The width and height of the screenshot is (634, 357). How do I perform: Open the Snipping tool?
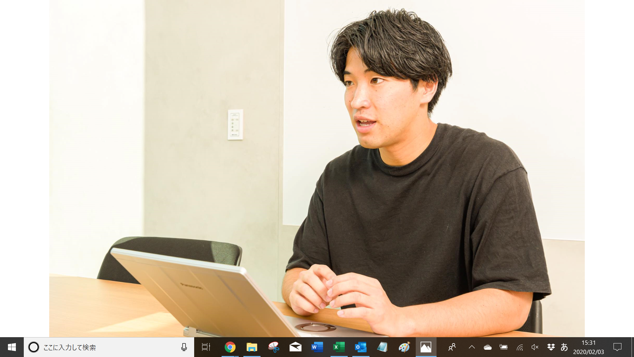(x=274, y=347)
